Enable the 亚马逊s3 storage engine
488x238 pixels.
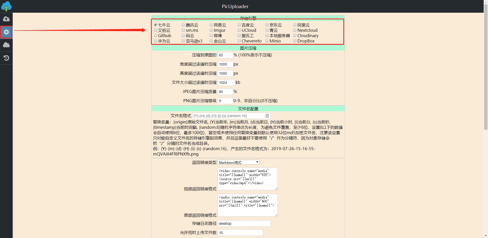tap(183, 41)
